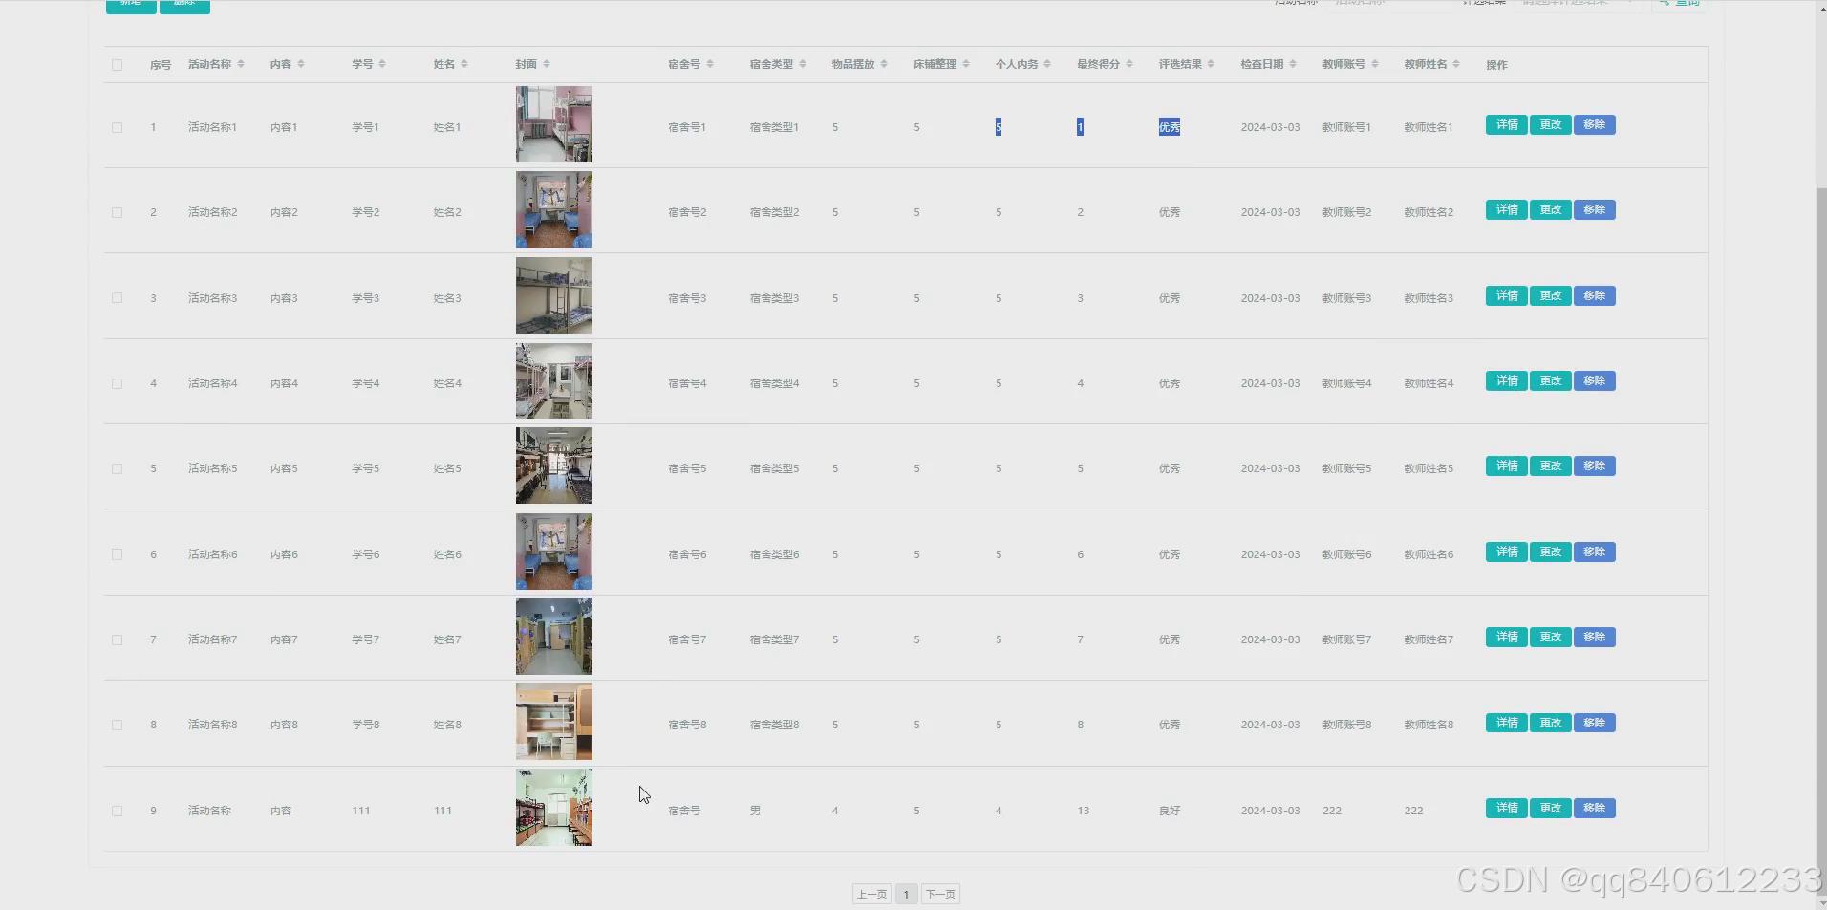Open 详情 for row 活动名称3

point(1507,296)
